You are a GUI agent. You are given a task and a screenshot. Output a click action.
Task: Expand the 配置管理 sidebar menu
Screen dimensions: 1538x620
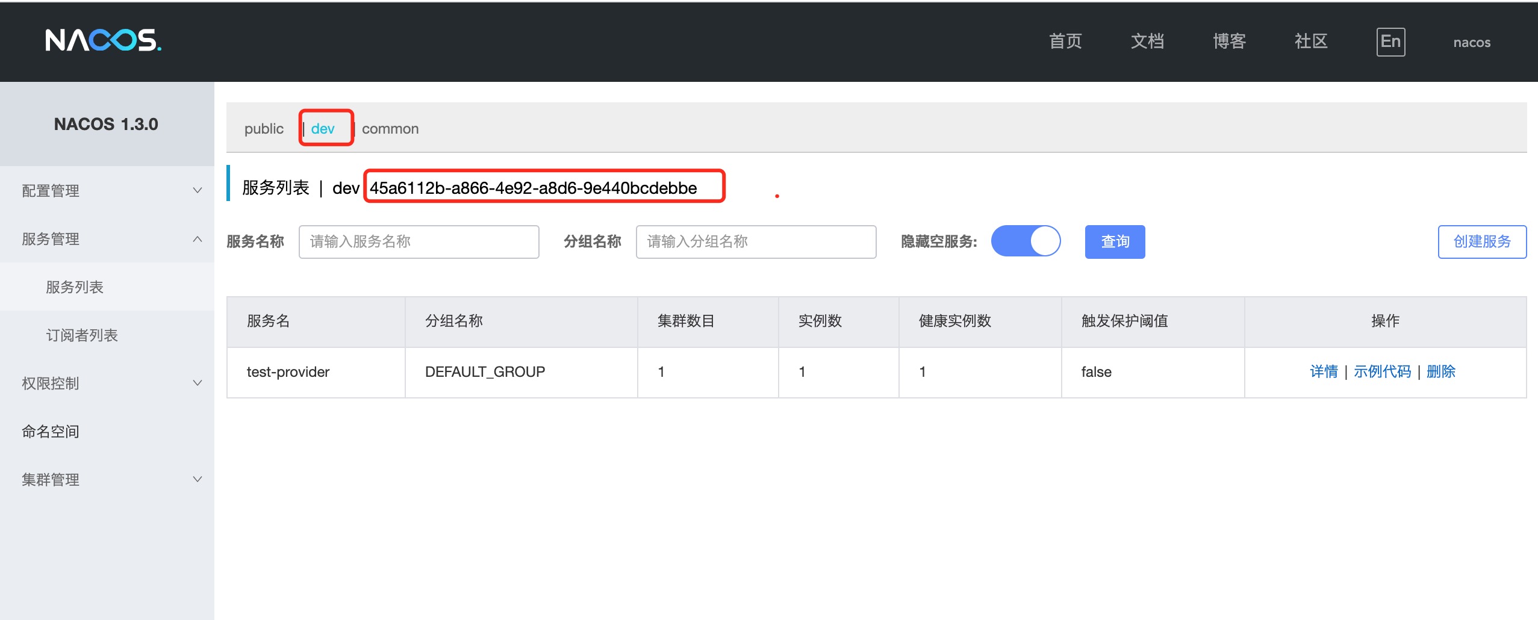107,190
